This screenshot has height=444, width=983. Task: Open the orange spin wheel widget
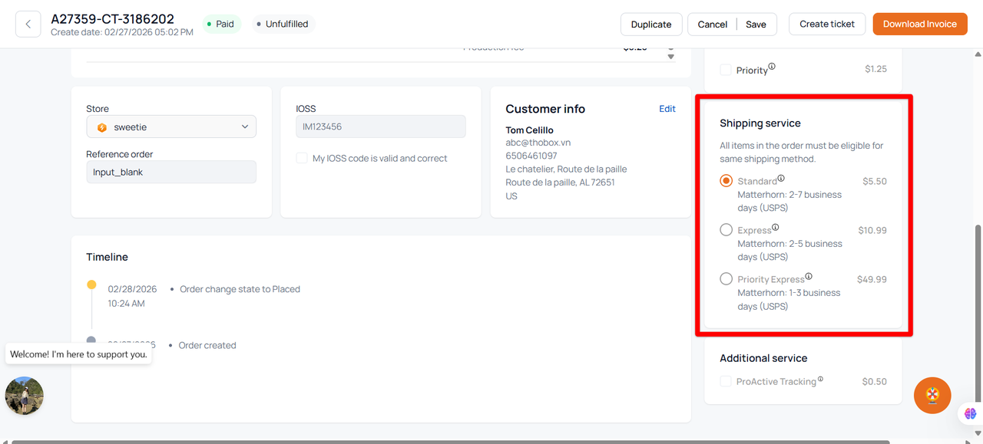tap(932, 396)
